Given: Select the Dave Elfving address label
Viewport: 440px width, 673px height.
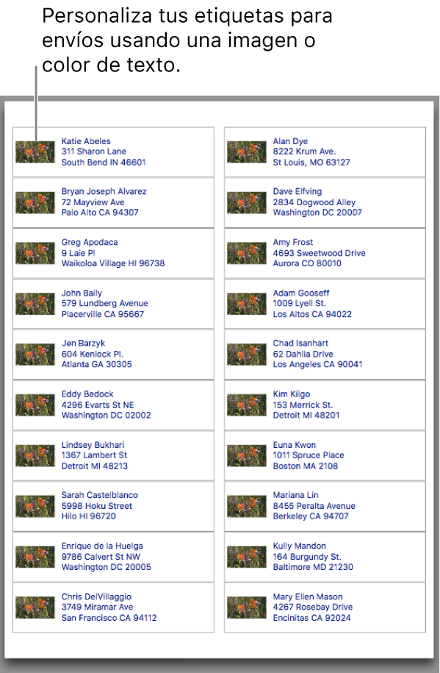Looking at the screenshot, I should (317, 202).
